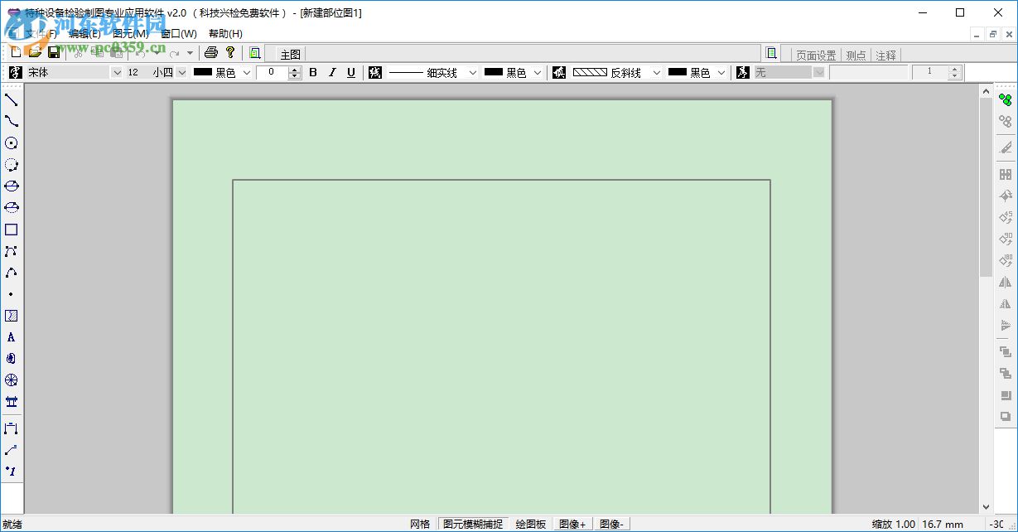This screenshot has width=1018, height=532.
Task: Select the straight line drawing tool
Action: pos(12,100)
